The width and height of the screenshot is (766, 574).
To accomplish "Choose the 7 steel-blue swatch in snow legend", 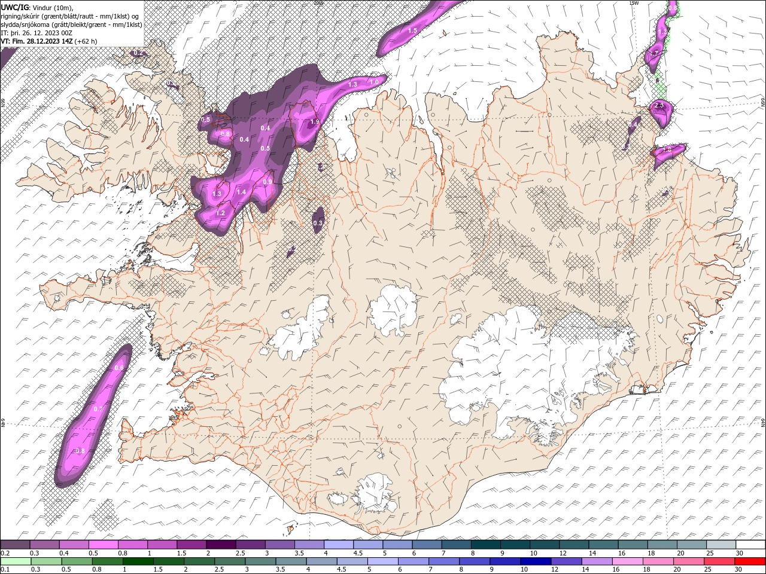I will pos(456,545).
